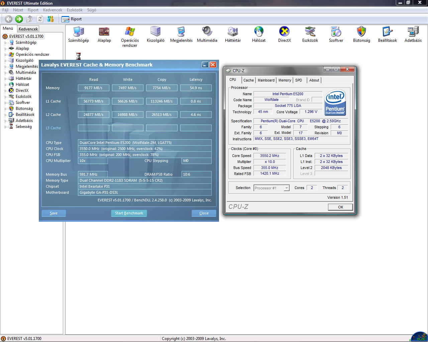Open the Szoftver icon in main pane
This screenshot has height=342, width=428.
pos(336,35)
